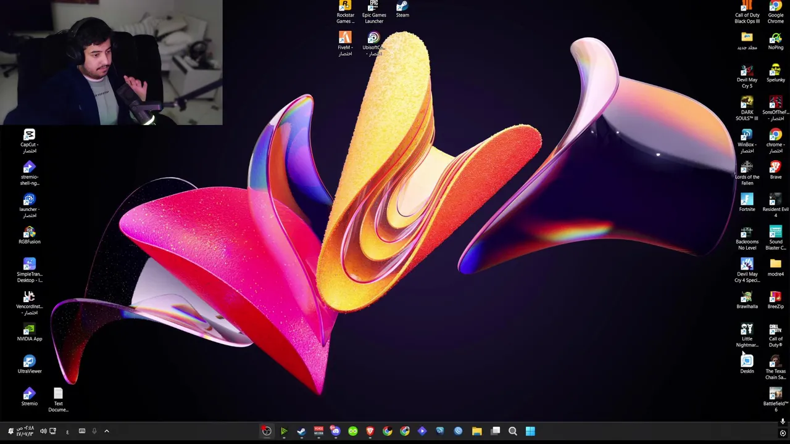Select the launcher shortcut on the desktop
790x444 pixels.
[x=29, y=206]
